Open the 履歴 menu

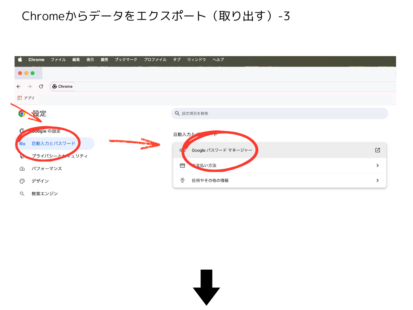pyautogui.click(x=104, y=60)
